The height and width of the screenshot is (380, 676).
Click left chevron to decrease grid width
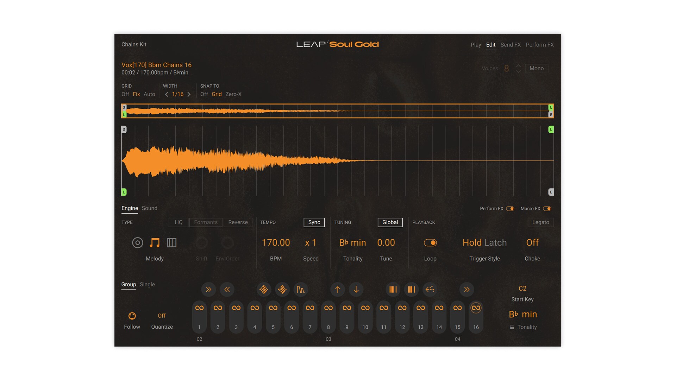pos(167,94)
